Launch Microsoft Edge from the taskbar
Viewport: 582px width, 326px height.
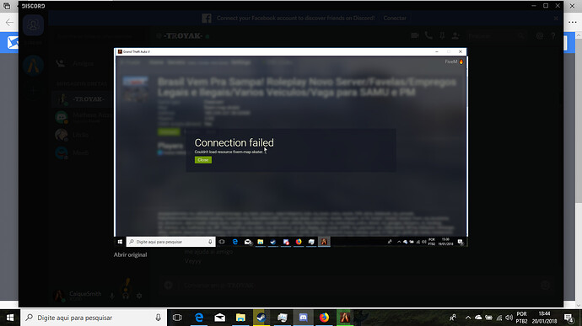pyautogui.click(x=199, y=318)
